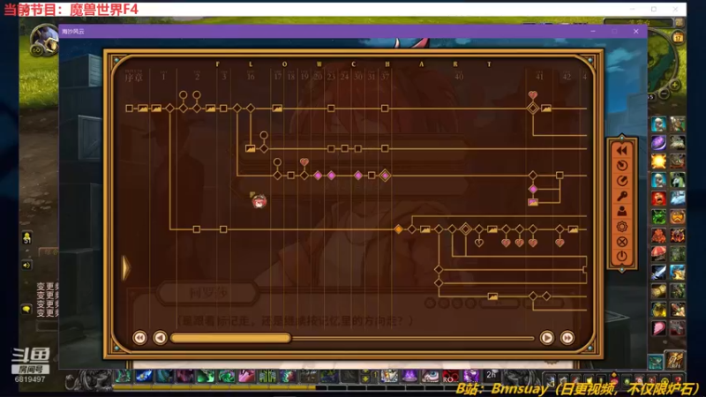Screen dimensions: 706x397
Task: Select double-bordered diamond on chapter 40 lower row
Action: click(x=466, y=229)
